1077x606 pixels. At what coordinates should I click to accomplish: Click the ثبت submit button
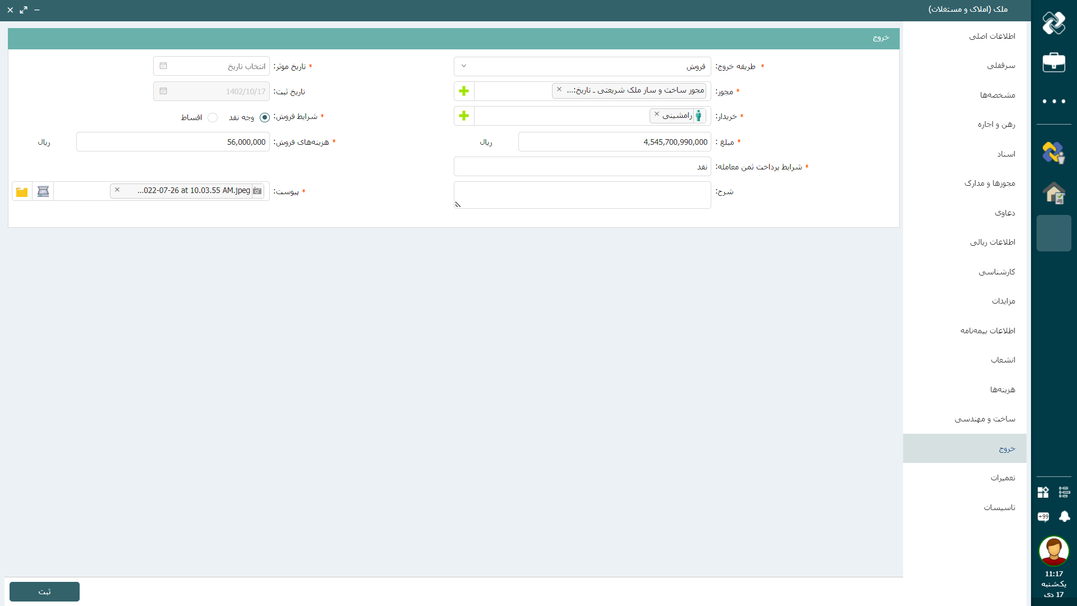(x=44, y=591)
